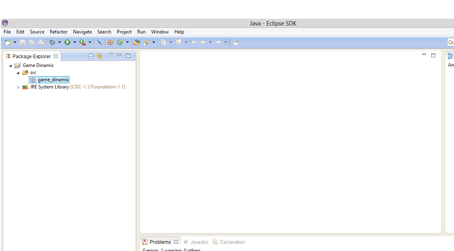The width and height of the screenshot is (454, 251).
Task: Click Collapse All in Package Explorer
Action: tap(90, 56)
